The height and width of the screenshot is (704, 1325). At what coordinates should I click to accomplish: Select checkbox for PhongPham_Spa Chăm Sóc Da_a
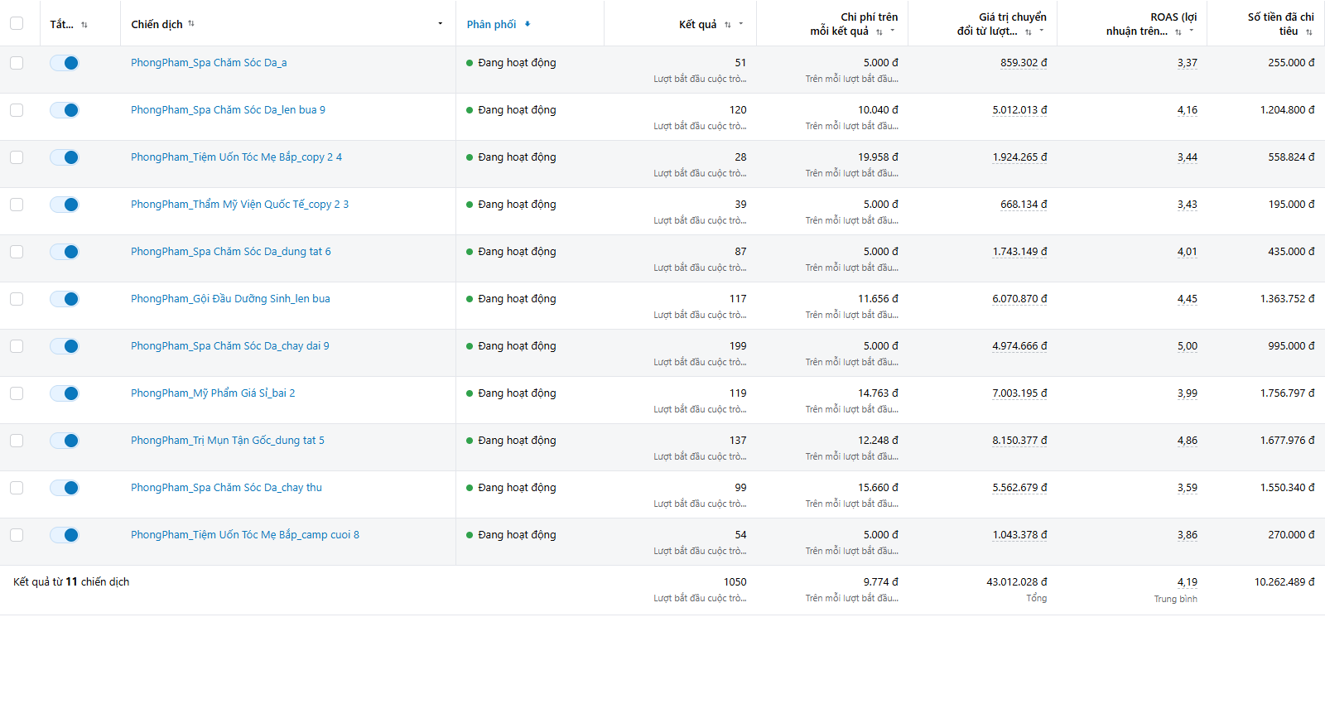17,63
